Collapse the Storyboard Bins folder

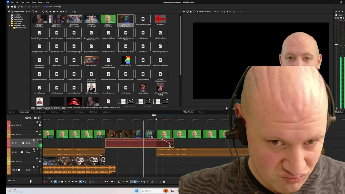[x=9, y=26]
